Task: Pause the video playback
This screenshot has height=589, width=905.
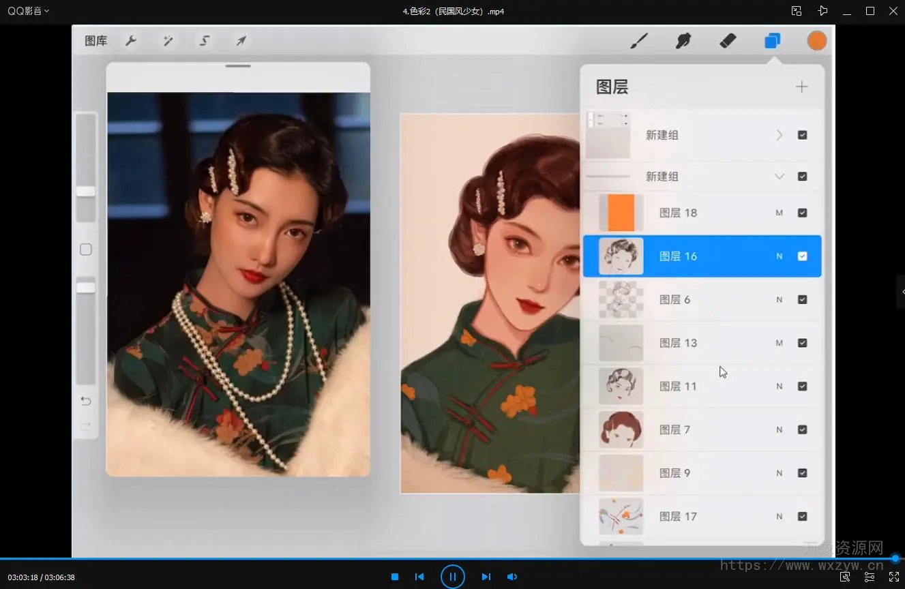Action: [452, 577]
